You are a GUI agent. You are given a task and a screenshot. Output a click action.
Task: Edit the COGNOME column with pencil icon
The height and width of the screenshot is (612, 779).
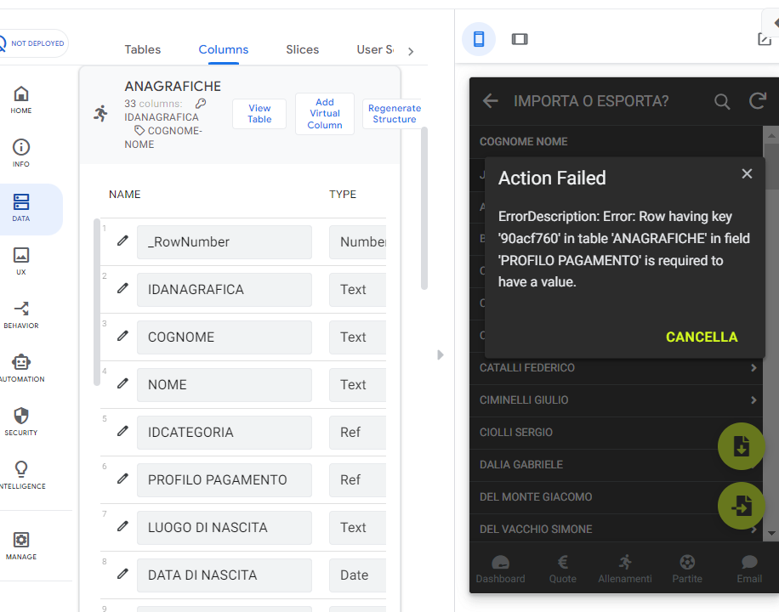coord(122,337)
